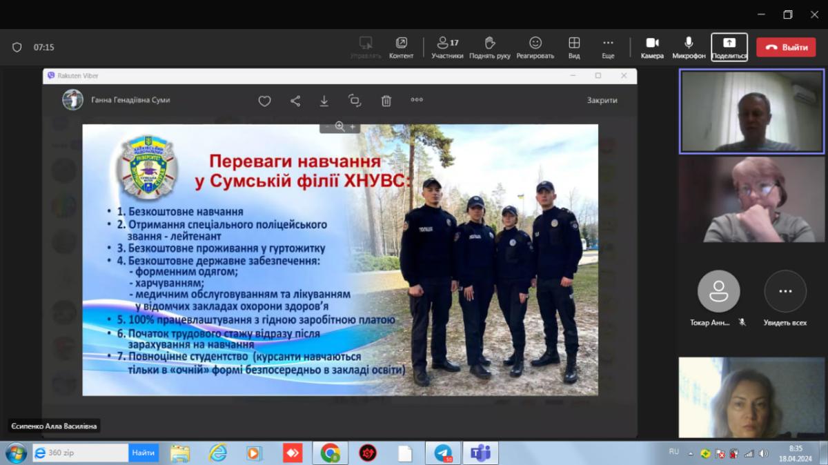Open the three-dots more options in Viber

click(417, 100)
